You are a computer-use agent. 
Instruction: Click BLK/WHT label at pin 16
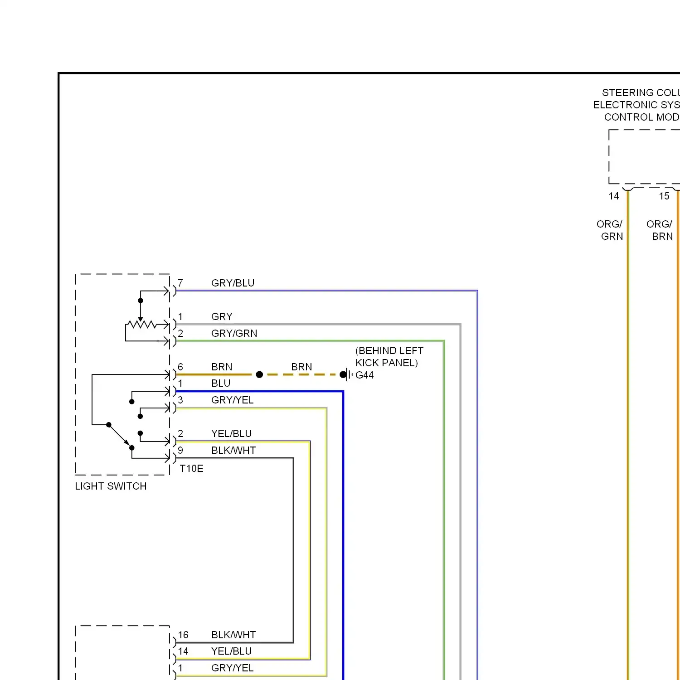tap(233, 635)
